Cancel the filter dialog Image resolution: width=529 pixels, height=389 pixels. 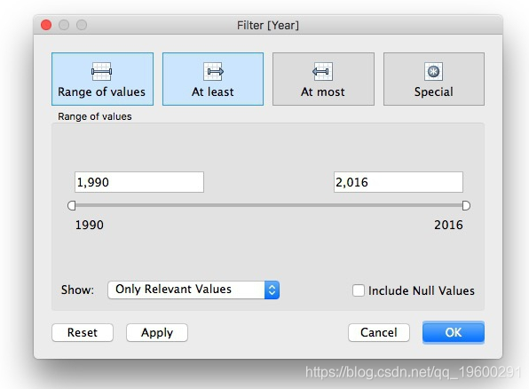[x=379, y=333]
